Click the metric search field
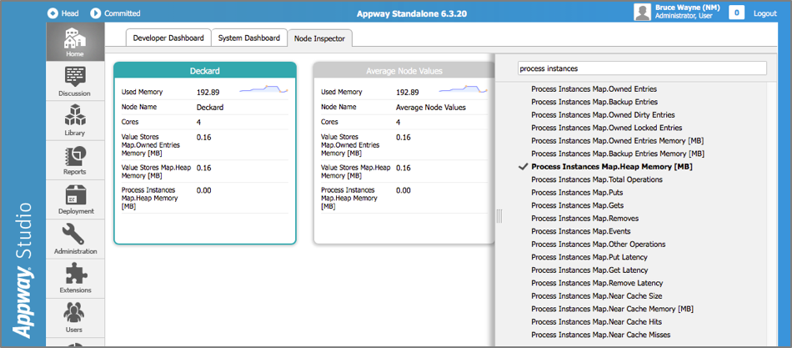The height and width of the screenshot is (348, 792). 642,68
